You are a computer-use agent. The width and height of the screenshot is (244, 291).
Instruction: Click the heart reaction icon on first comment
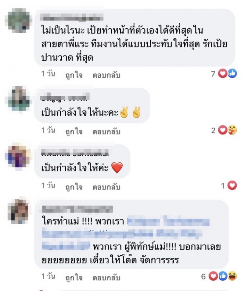click(223, 73)
